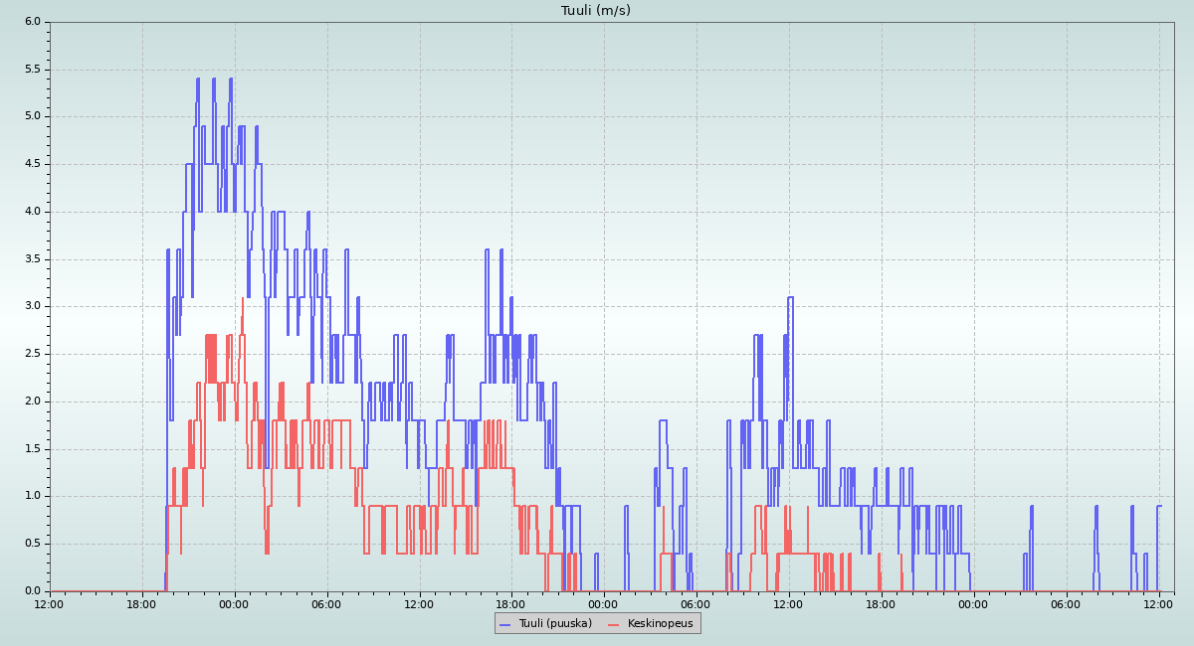Select the Keskinopeus legend label
This screenshot has width=1194, height=646.
[660, 623]
